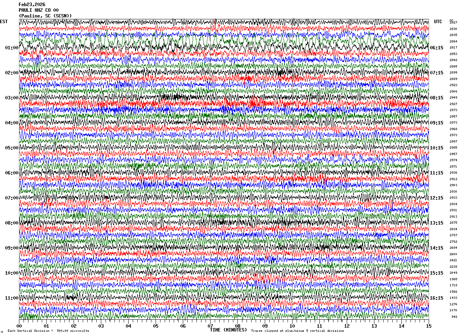Image resolution: width=459 pixels, height=336 pixels.
Task: Click the 06:15 UTC time label
Action: (x=437, y=48)
